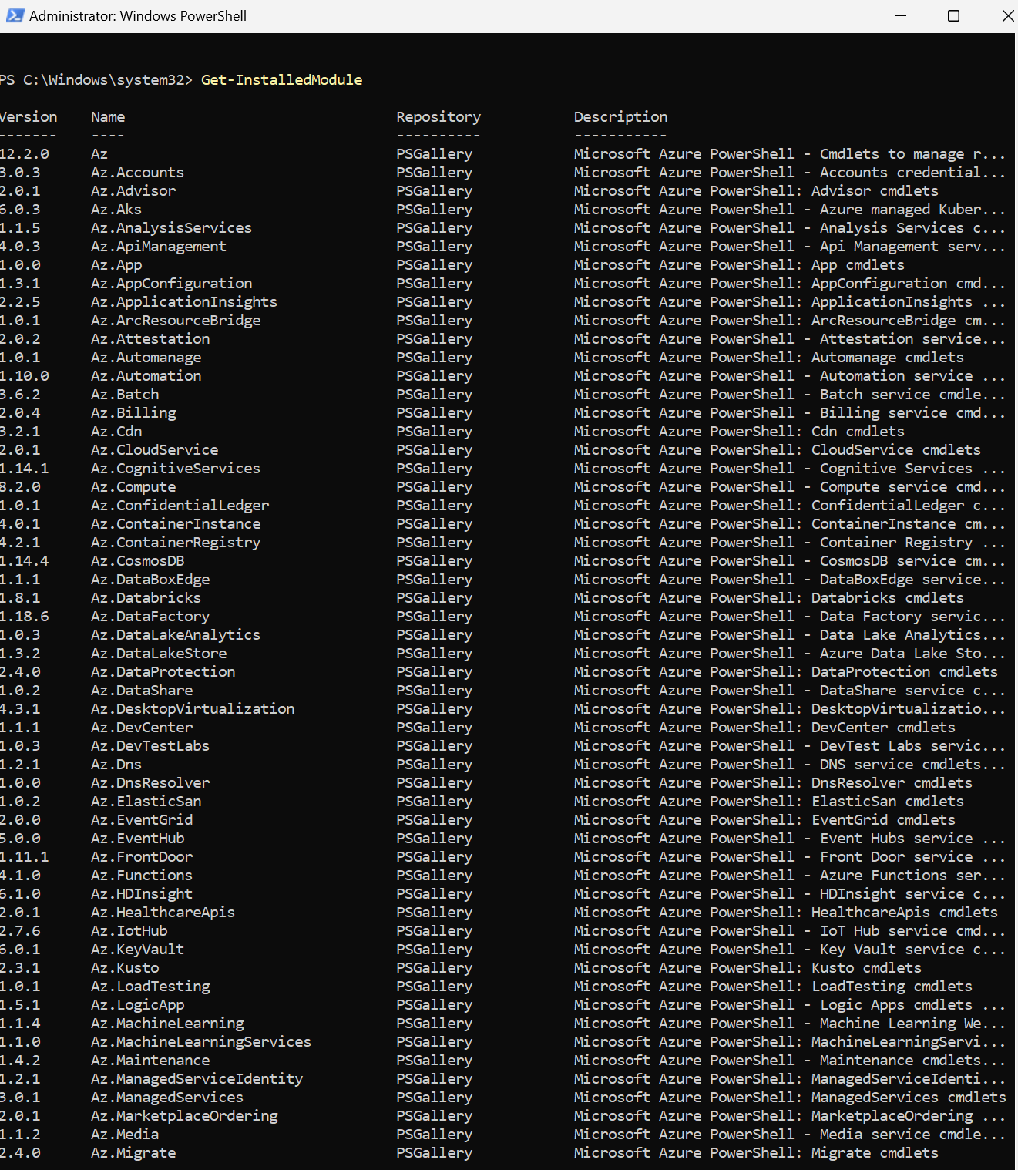
Task: Select "Az.Automanage" in the Name column
Action: (146, 358)
